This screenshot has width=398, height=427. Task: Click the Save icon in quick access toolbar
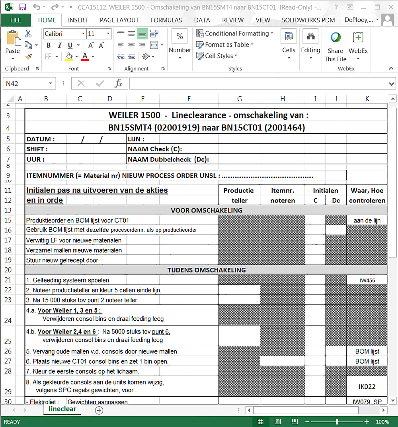(x=23, y=7)
